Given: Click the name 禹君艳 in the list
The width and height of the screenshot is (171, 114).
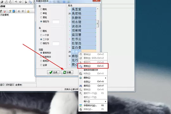Looking at the screenshot, I should tap(76, 14).
